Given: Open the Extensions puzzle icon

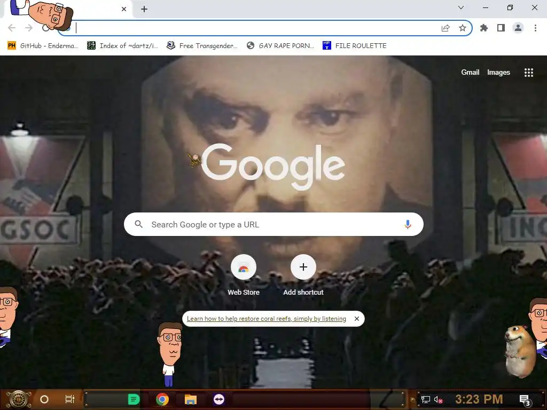Looking at the screenshot, I should [x=484, y=28].
